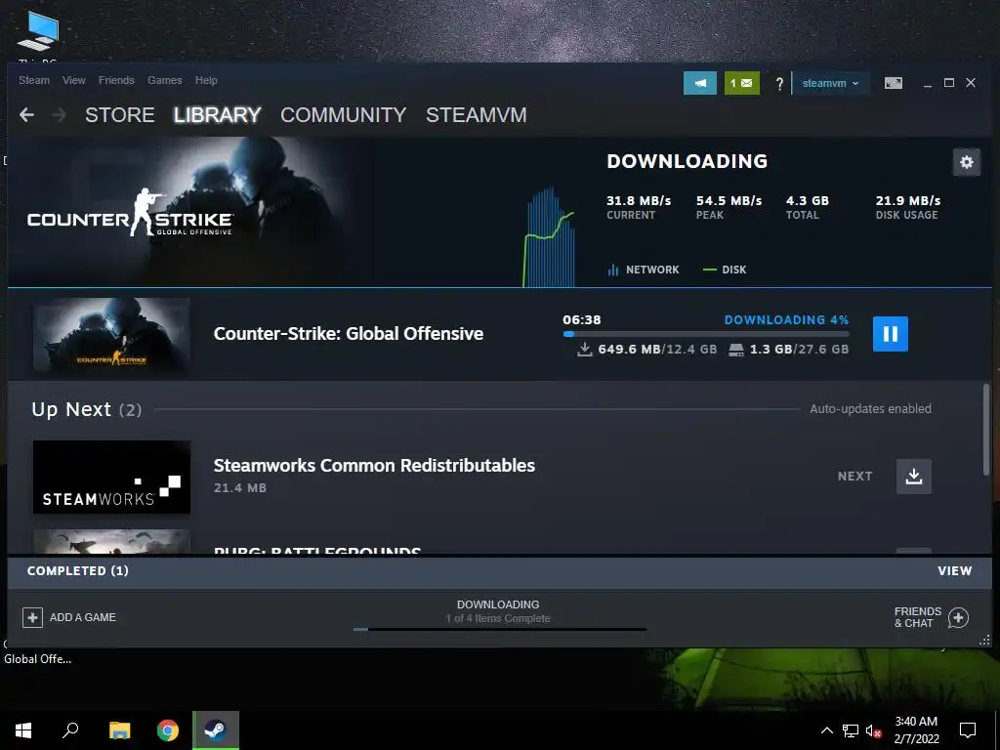Go back with the left arrow
1000x750 pixels.
(x=26, y=115)
